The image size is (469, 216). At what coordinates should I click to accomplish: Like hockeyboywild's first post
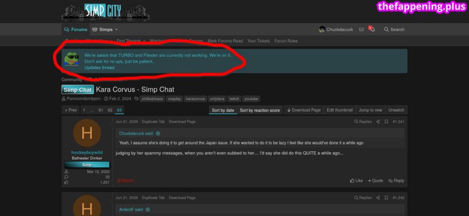coord(356,180)
